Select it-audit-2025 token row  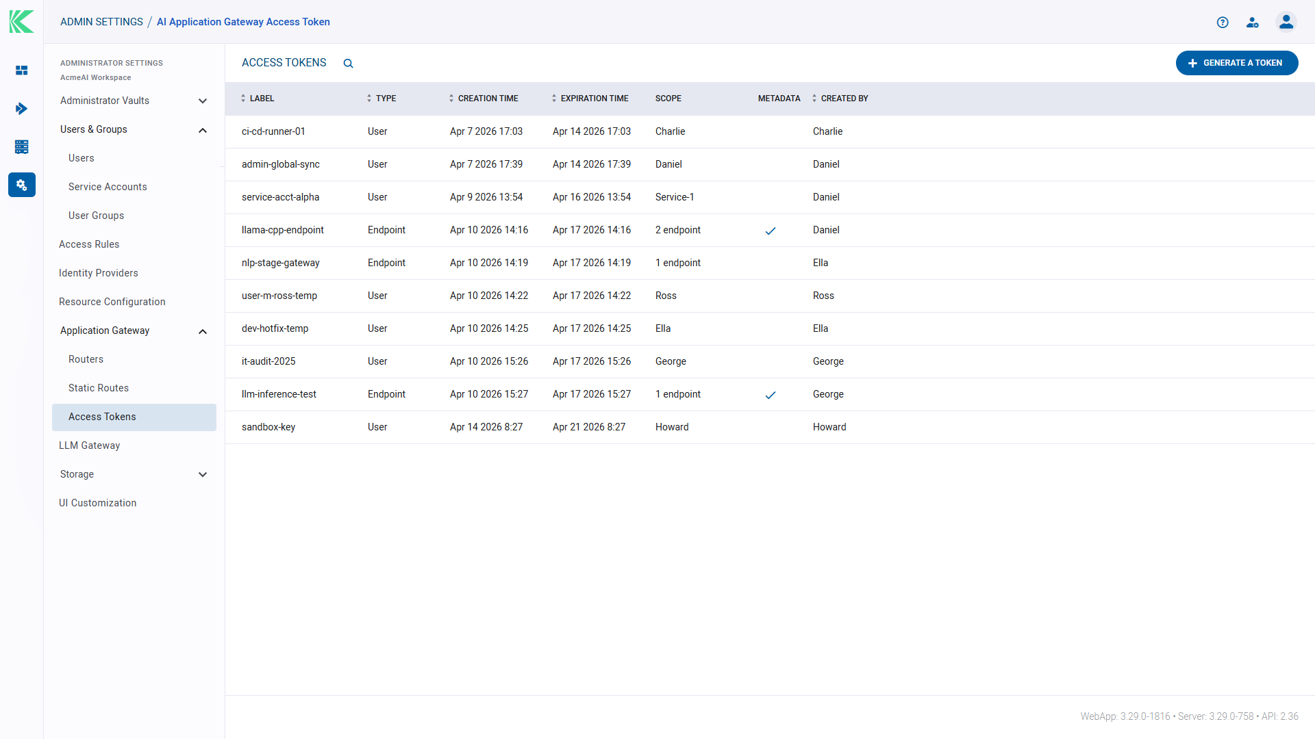click(770, 361)
